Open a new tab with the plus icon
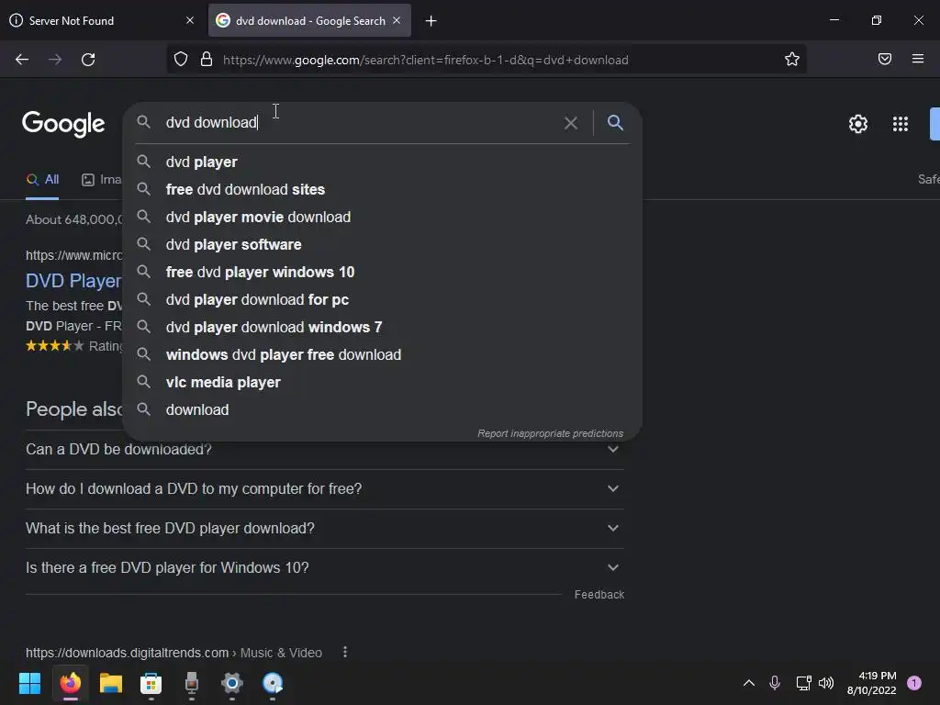 pos(431,21)
